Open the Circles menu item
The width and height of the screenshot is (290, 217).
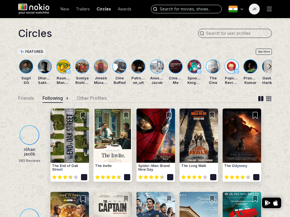104,9
